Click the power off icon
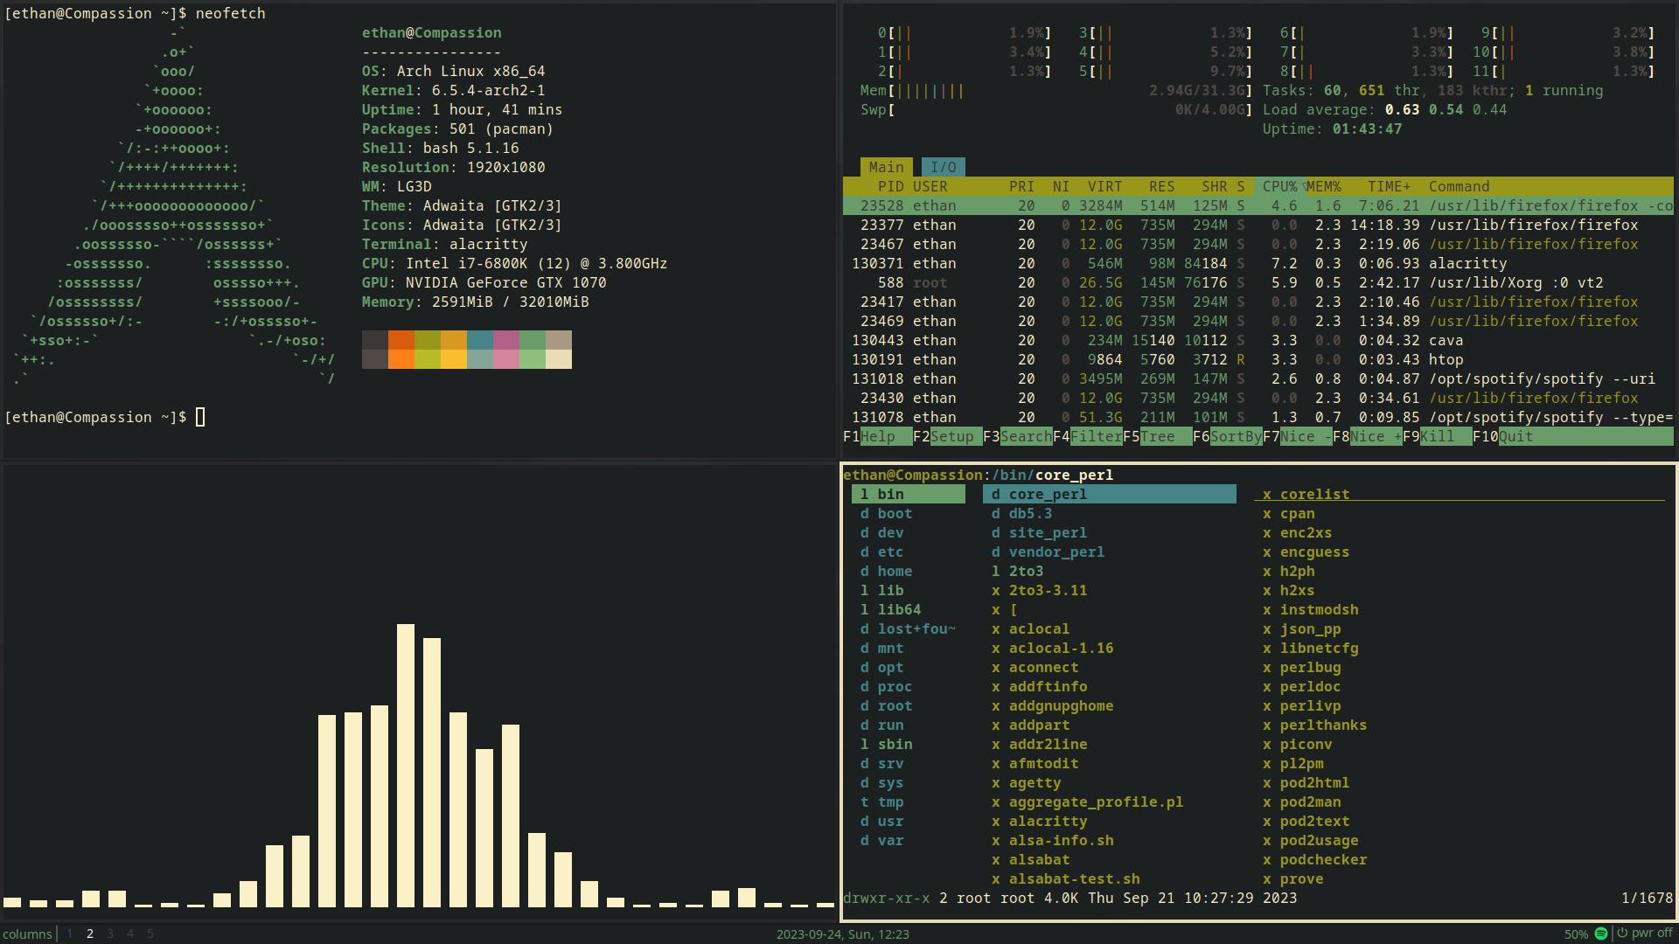Screen dimensions: 1679x944 coord(1621,934)
